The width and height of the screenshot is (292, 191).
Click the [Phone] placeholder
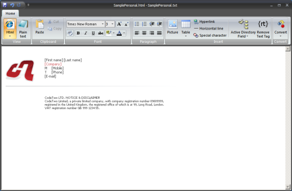tap(58, 72)
